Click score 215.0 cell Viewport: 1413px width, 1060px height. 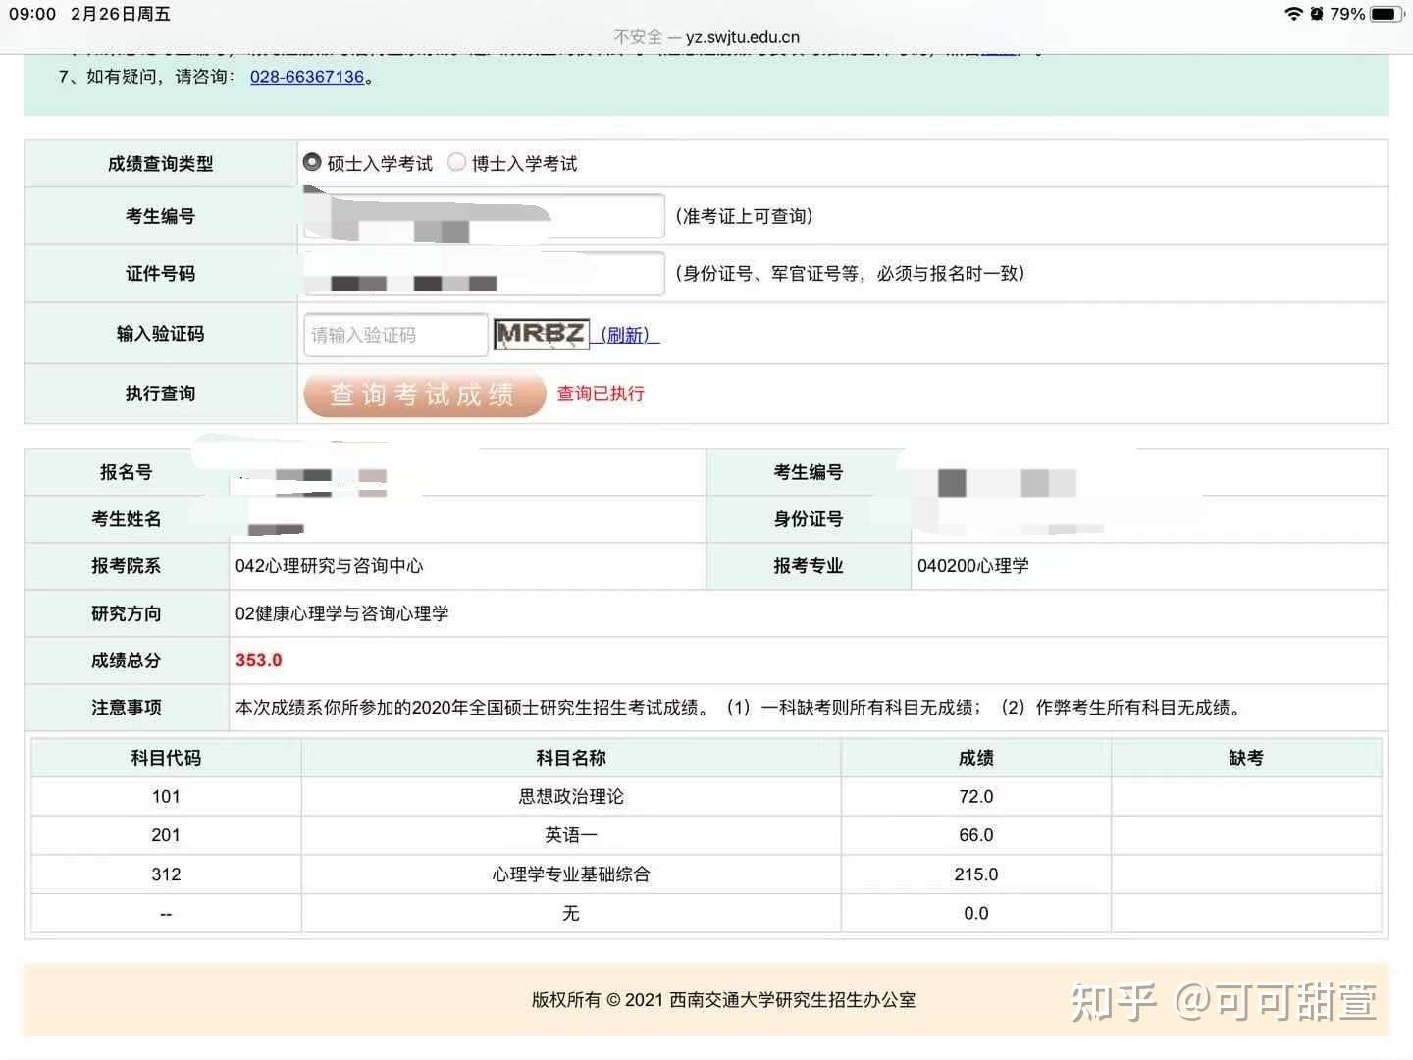pyautogui.click(x=976, y=874)
